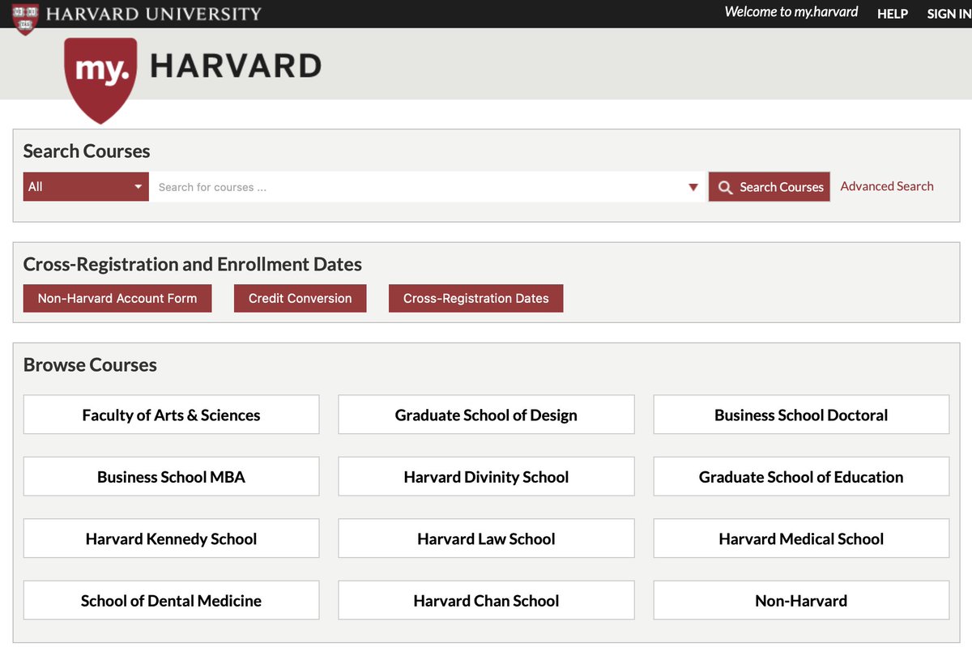The height and width of the screenshot is (647, 972).
Task: Expand search suggestions with red arrow
Action: click(x=693, y=187)
